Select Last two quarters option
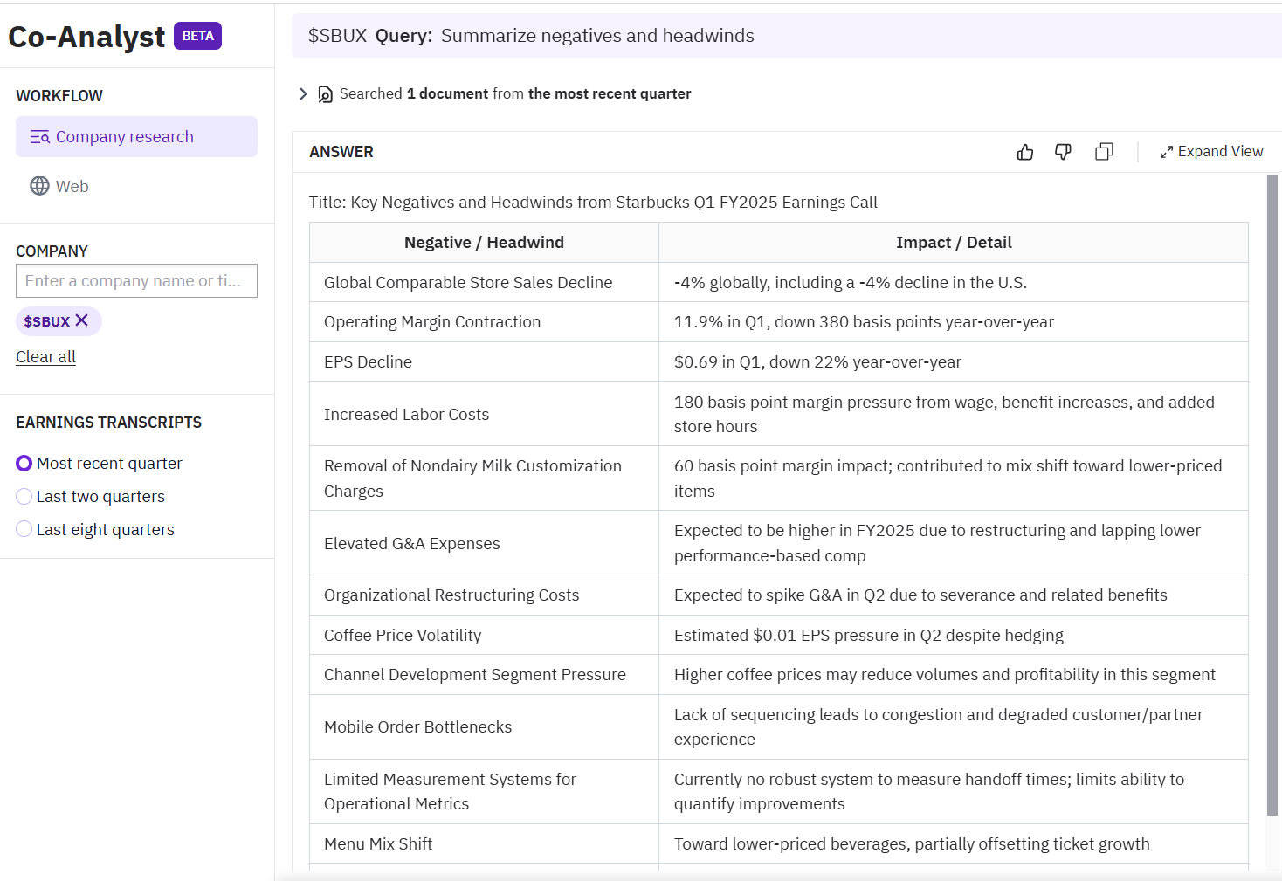 [24, 497]
